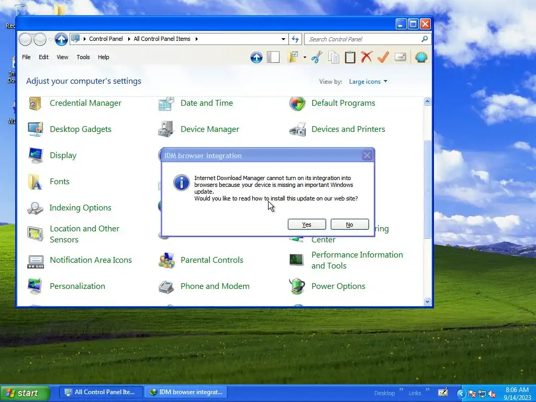Click All Control Panel Items breadcrumb

[162, 39]
